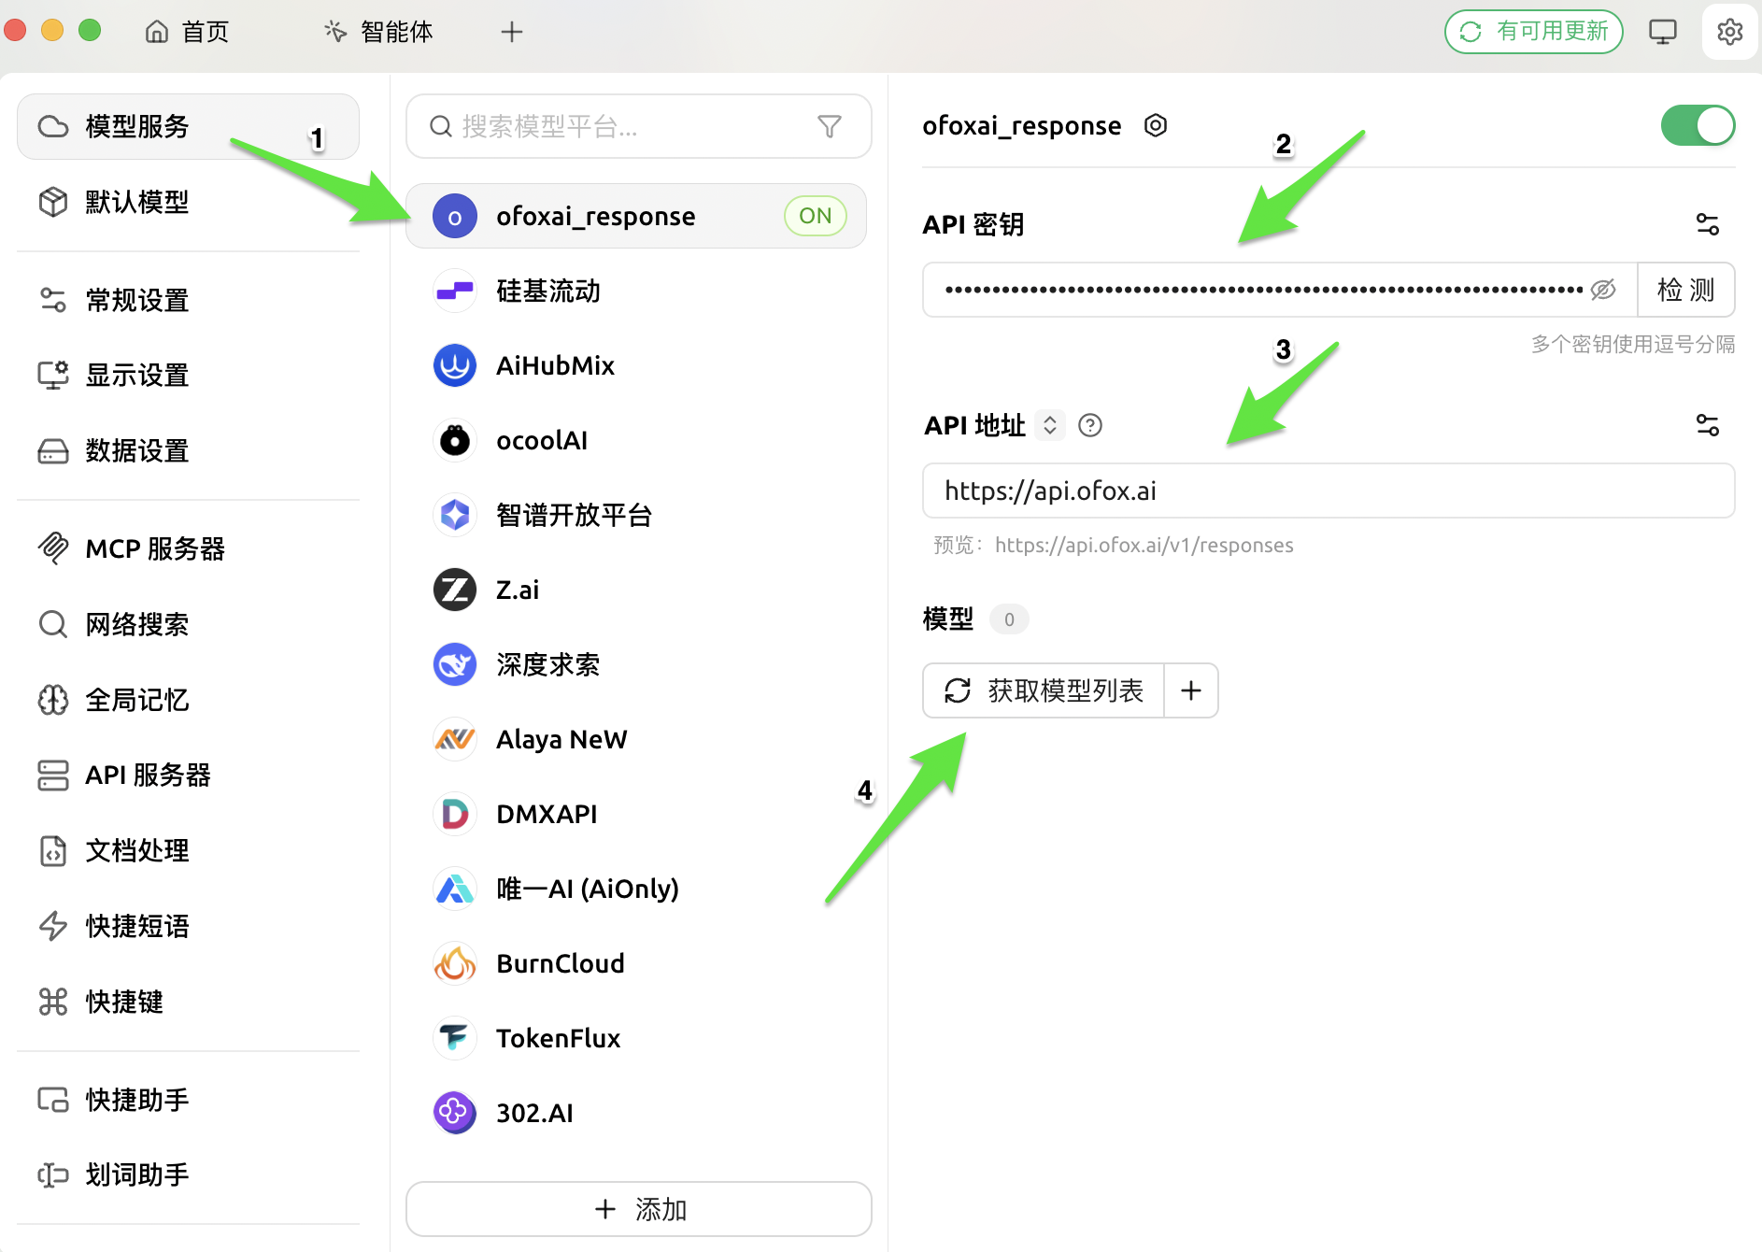The width and height of the screenshot is (1762, 1252).
Task: Open 文档处理 settings
Action: [188, 850]
